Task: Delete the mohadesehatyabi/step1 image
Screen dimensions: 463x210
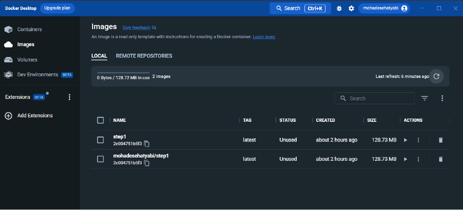Action: coord(440,159)
